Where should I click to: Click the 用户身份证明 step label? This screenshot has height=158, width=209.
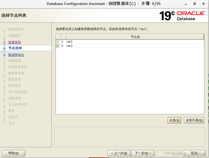tap(18, 92)
